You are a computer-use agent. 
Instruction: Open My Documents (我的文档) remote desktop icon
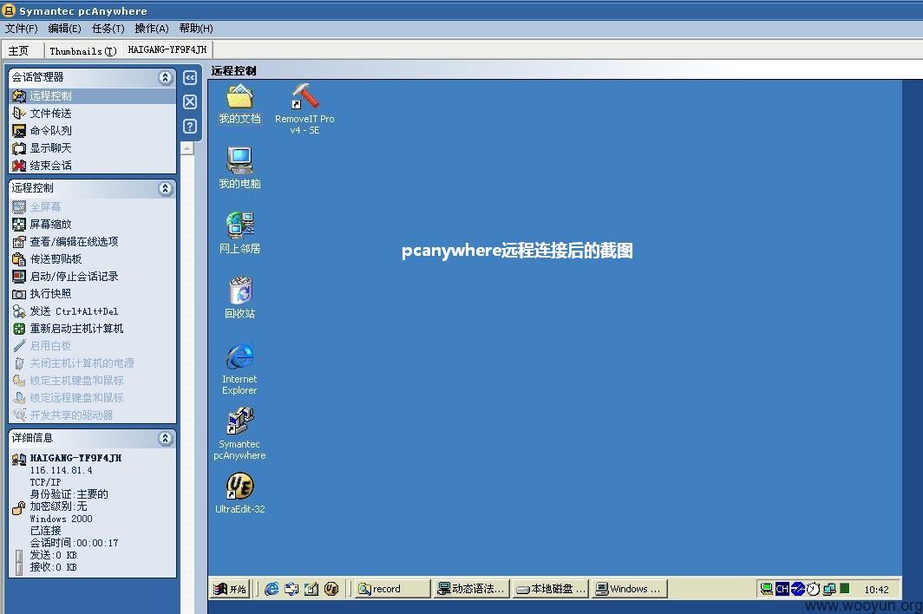tap(239, 104)
